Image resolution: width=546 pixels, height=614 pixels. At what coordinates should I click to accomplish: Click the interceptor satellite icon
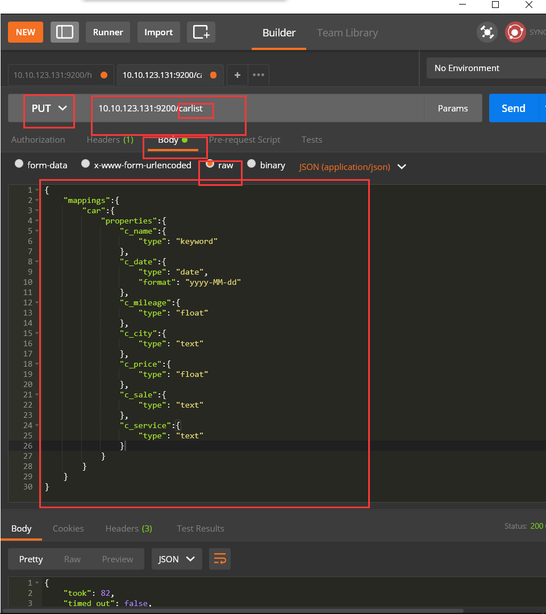[487, 32]
